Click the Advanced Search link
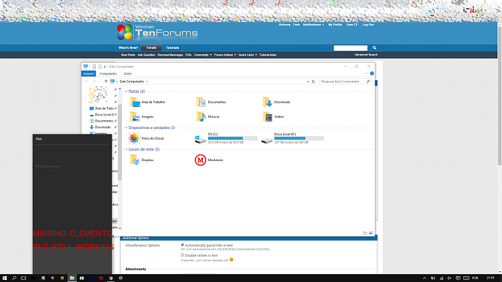502x282 pixels. (x=366, y=55)
